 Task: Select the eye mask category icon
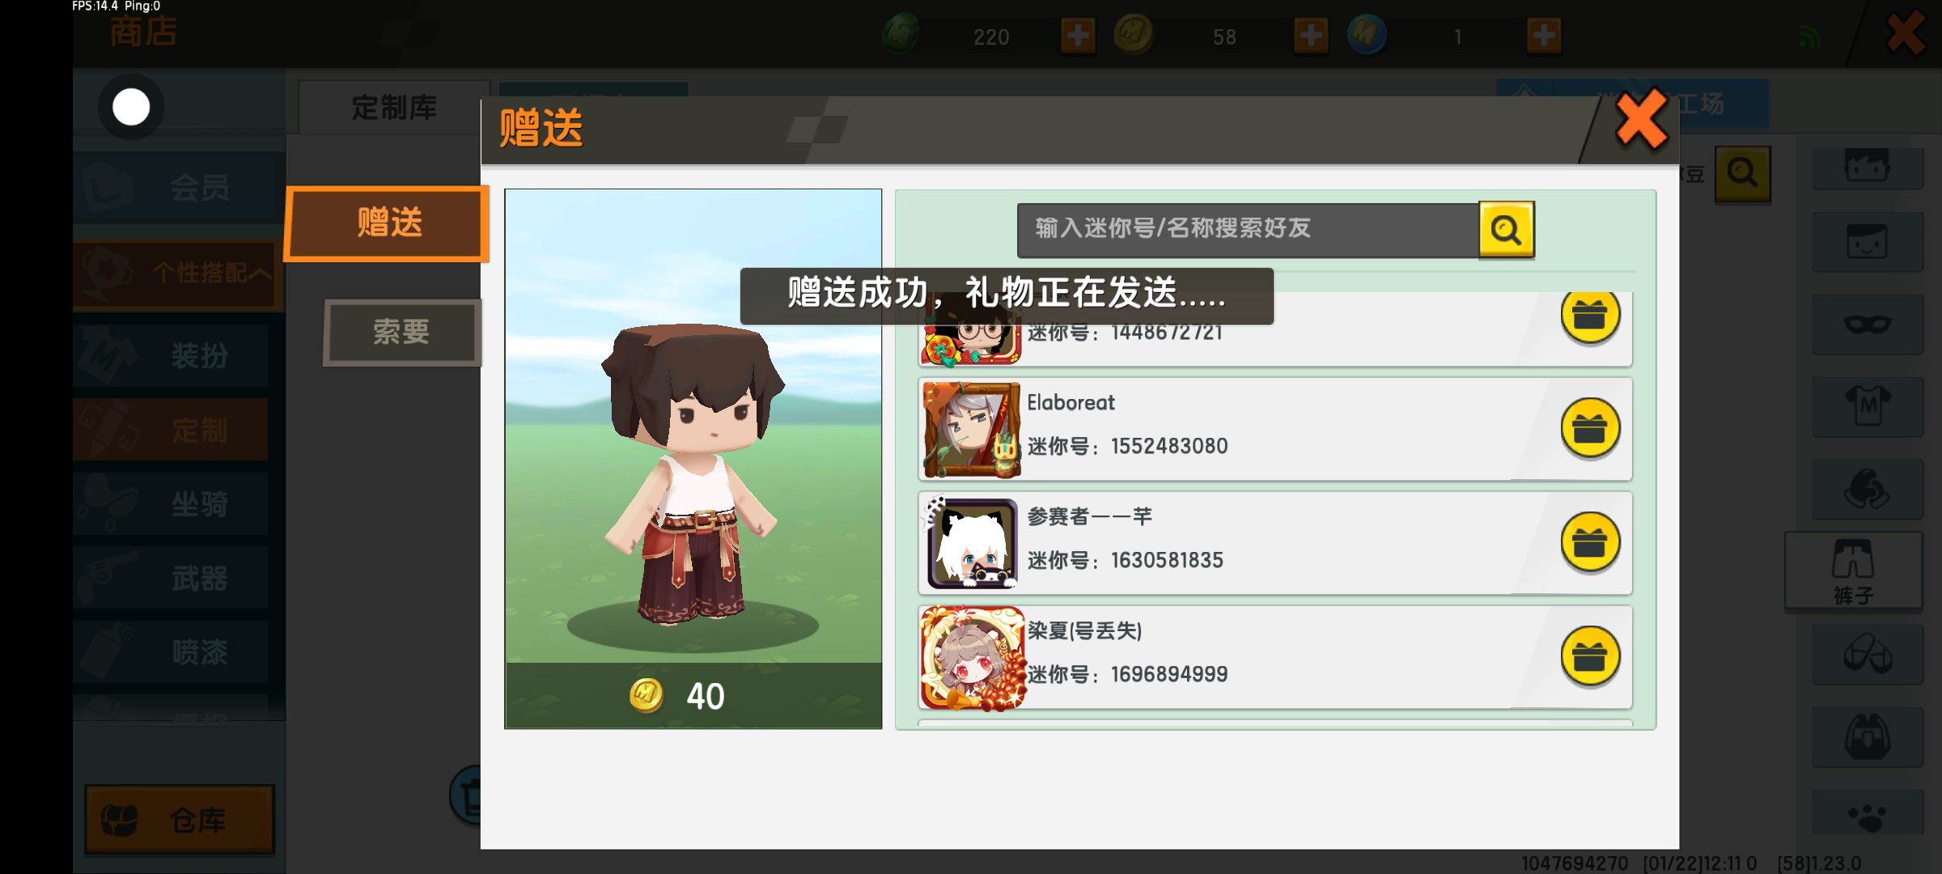pyautogui.click(x=1868, y=324)
